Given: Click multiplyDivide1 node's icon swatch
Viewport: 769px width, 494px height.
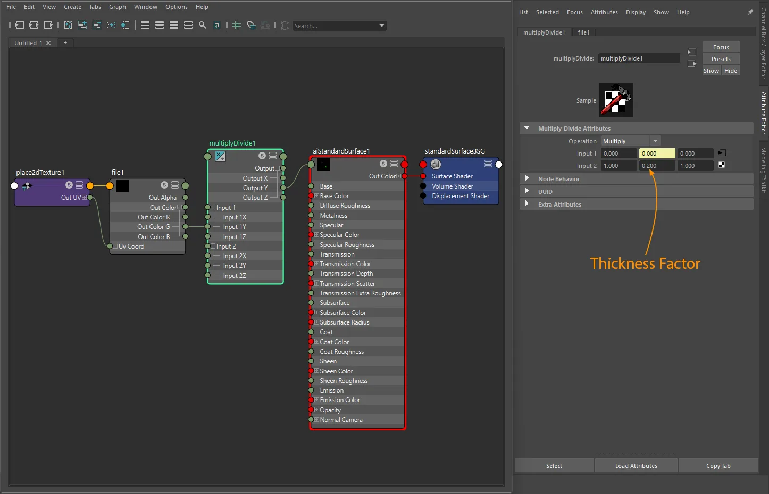Looking at the screenshot, I should tap(221, 156).
